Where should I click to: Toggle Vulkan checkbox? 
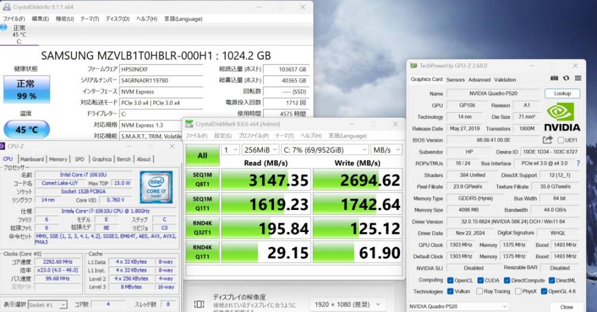(x=450, y=292)
